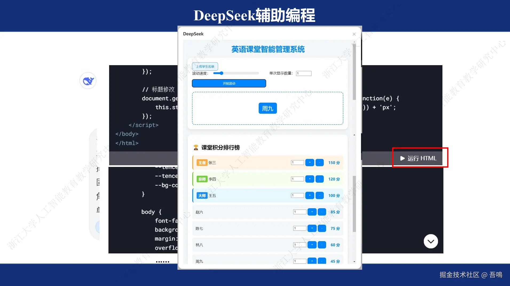This screenshot has height=286, width=510.
Task: Click the // 标题修改 code comment
Action: pyautogui.click(x=158, y=89)
